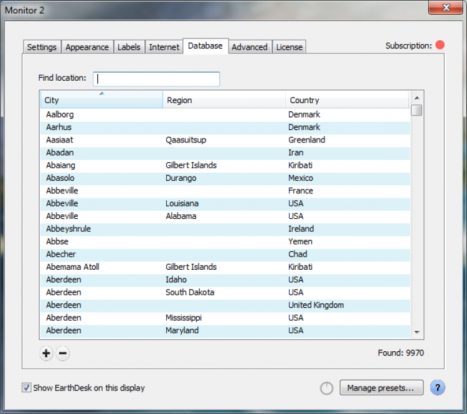Sort by the Country column header
Screen dimensions: 467x414
point(347,100)
